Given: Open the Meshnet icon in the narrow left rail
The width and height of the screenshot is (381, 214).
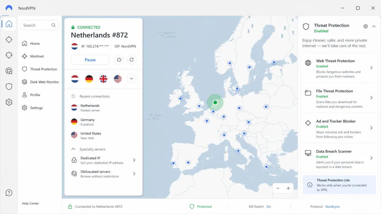Looking at the screenshot, I should (x=9, y=55).
